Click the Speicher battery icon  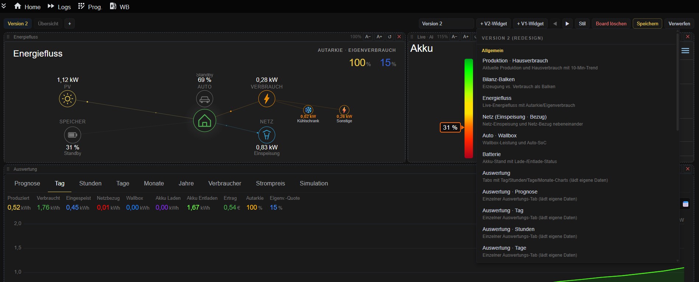click(73, 135)
